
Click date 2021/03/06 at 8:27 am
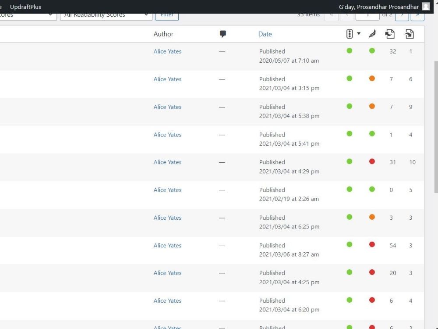click(289, 254)
